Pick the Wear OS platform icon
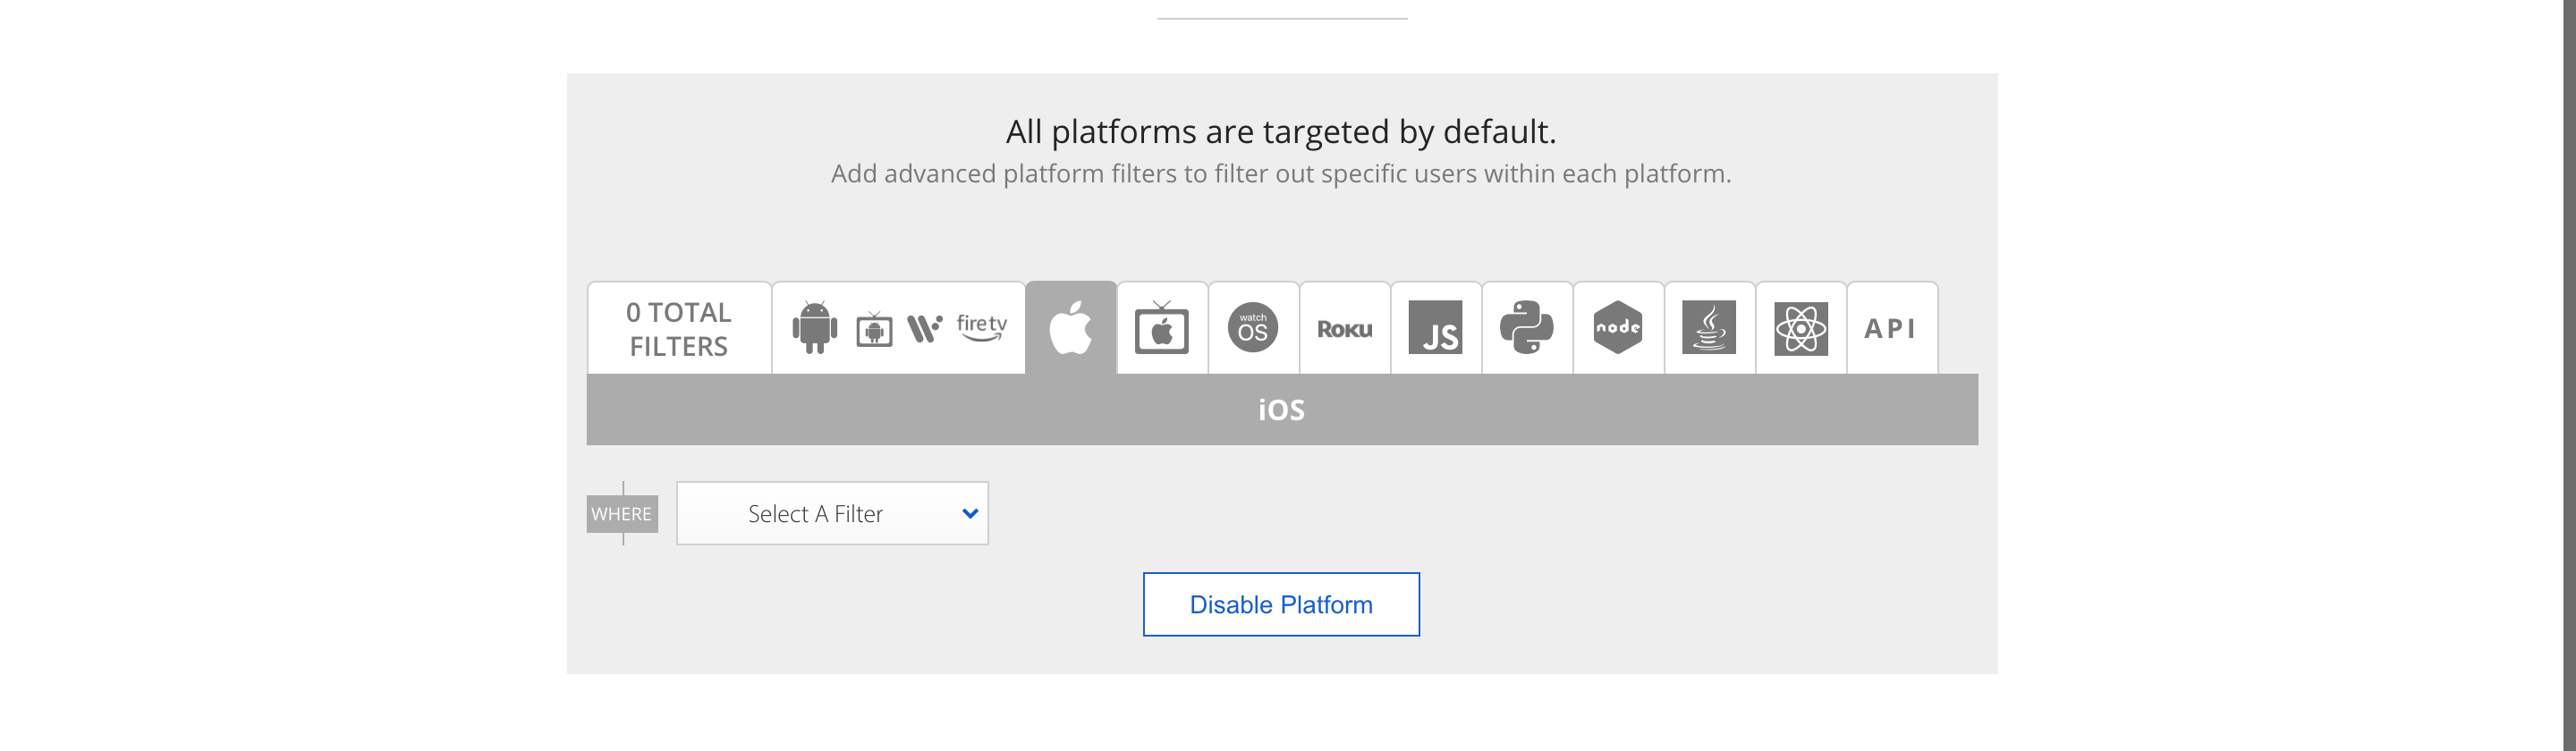2576x751 pixels. (x=924, y=328)
